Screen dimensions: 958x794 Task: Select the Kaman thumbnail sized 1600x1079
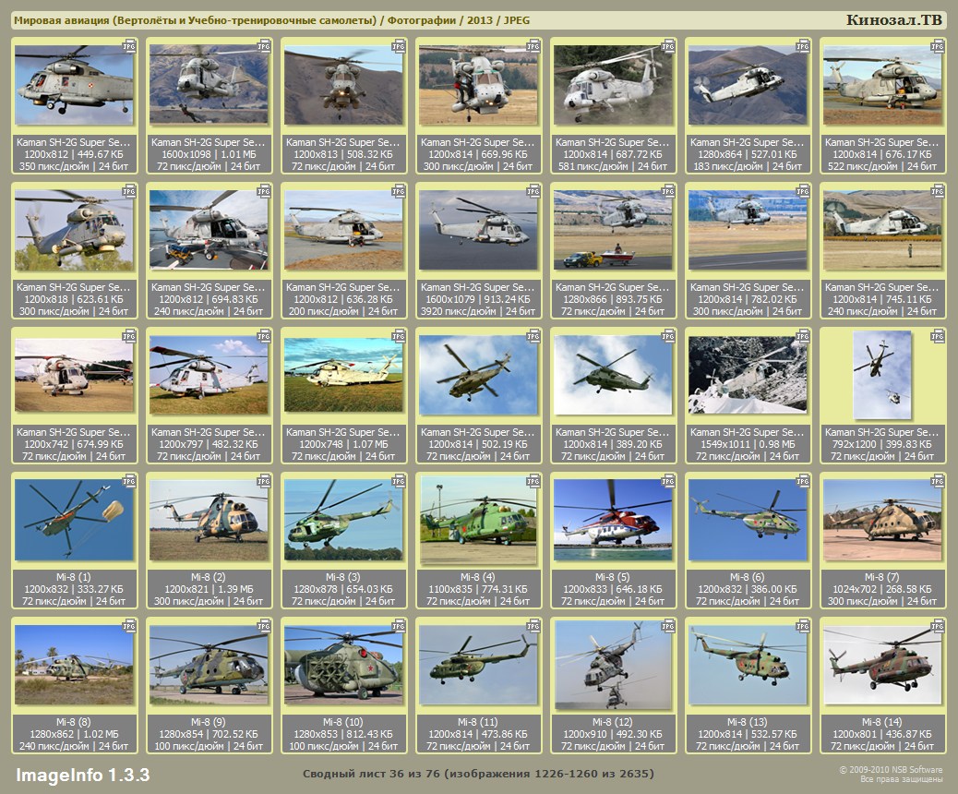(478, 231)
